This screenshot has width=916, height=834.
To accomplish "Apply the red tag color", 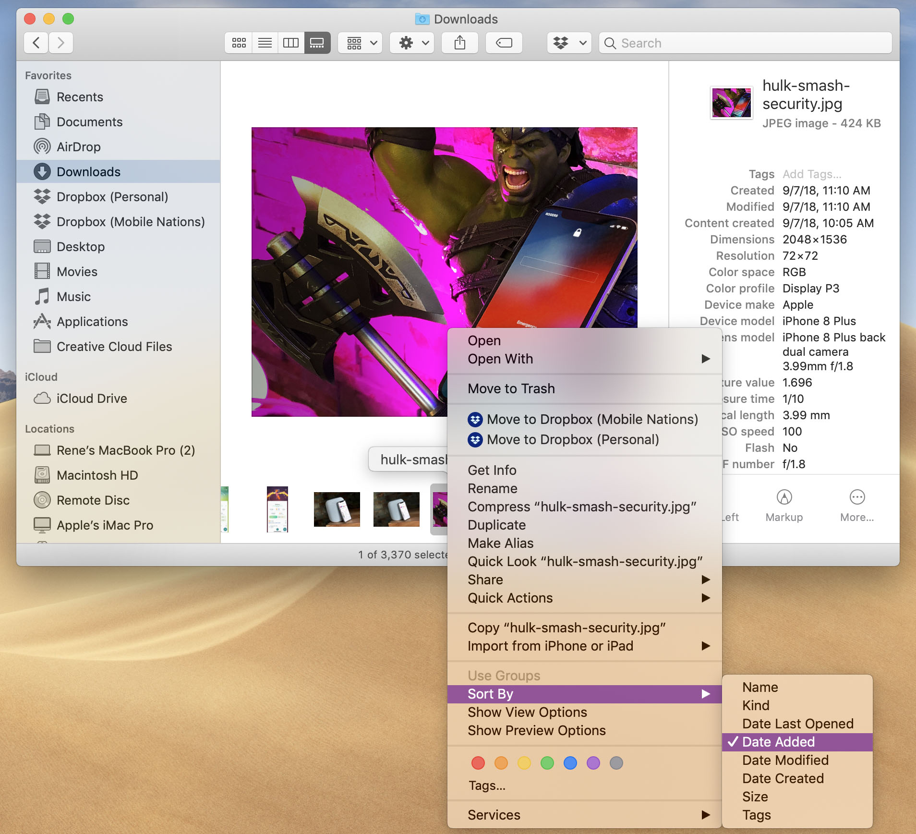I will [x=478, y=762].
